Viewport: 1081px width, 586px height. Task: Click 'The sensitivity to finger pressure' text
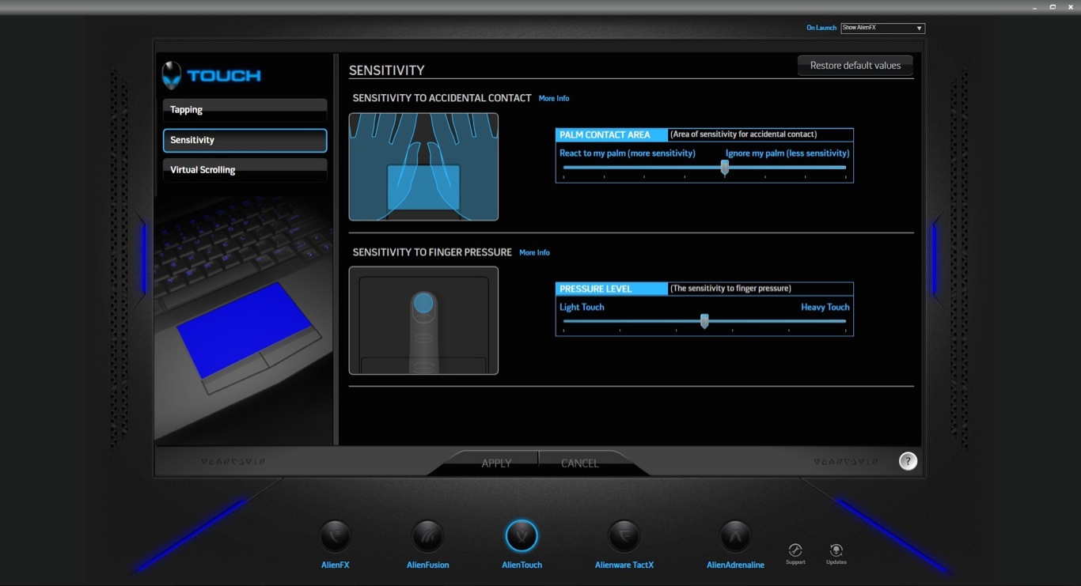pos(730,289)
